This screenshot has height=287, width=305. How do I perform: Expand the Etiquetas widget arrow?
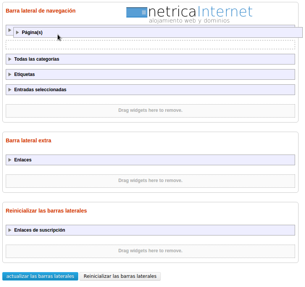click(10, 74)
